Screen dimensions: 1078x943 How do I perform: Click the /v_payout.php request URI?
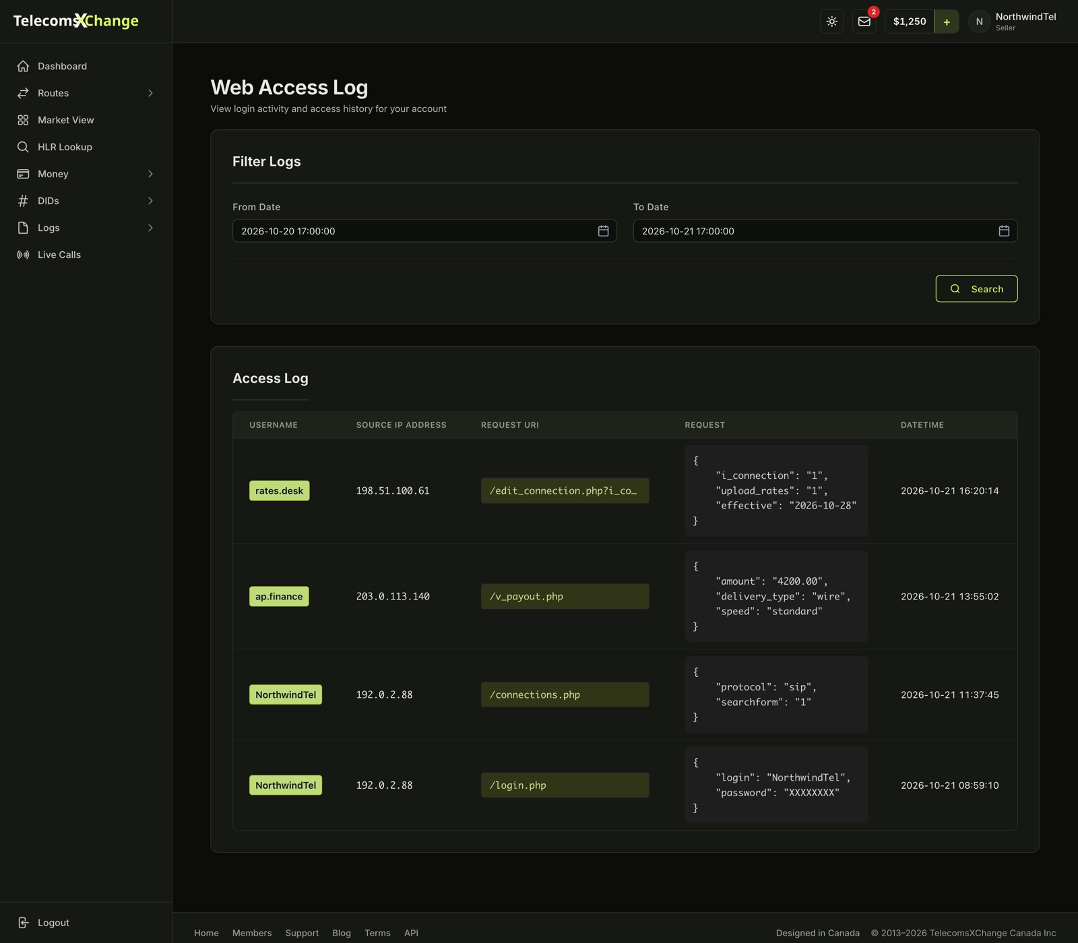coord(565,596)
